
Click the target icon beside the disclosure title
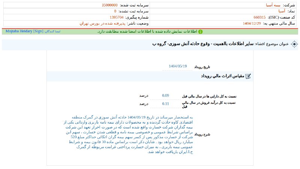[294, 44]
